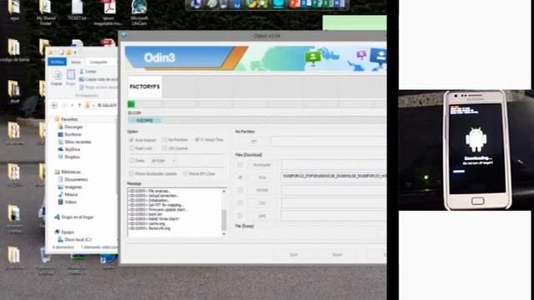Toggle Flash Lock checkbox in Odin
The height and width of the screenshot is (300, 534).
[132, 148]
